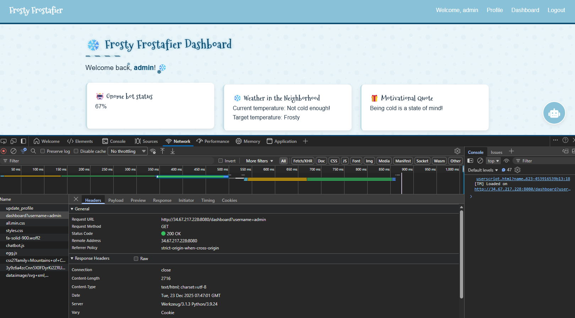The height and width of the screenshot is (318, 575).
Task: Check the Disable cache option
Action: (76, 151)
